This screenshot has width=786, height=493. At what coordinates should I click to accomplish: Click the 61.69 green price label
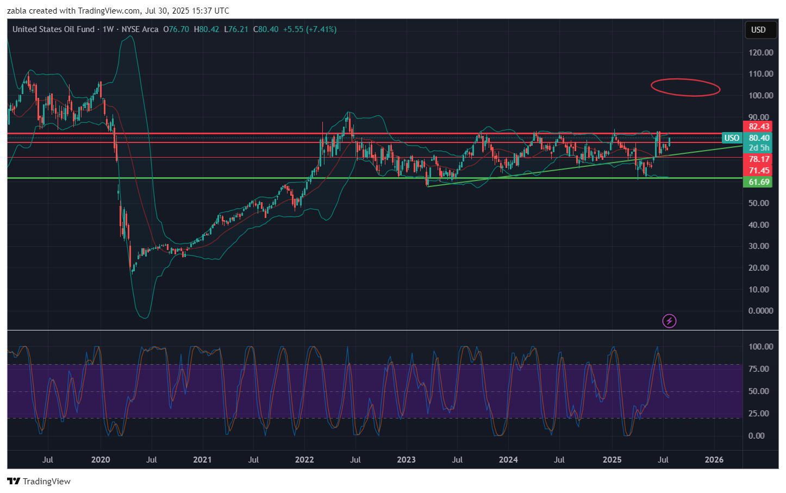point(759,182)
